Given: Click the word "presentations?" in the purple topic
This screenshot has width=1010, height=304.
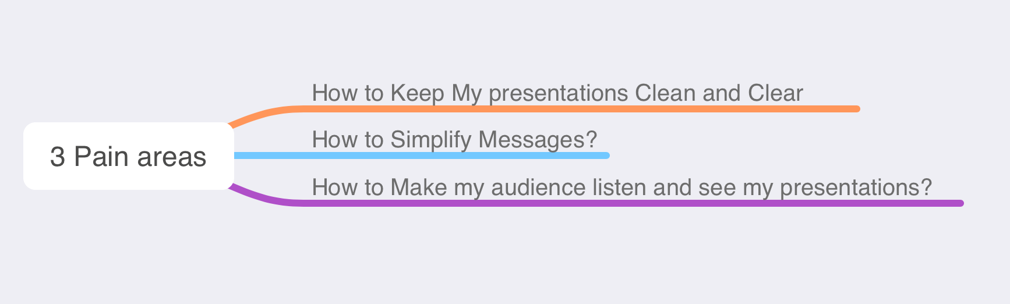Looking at the screenshot, I should pos(856,188).
